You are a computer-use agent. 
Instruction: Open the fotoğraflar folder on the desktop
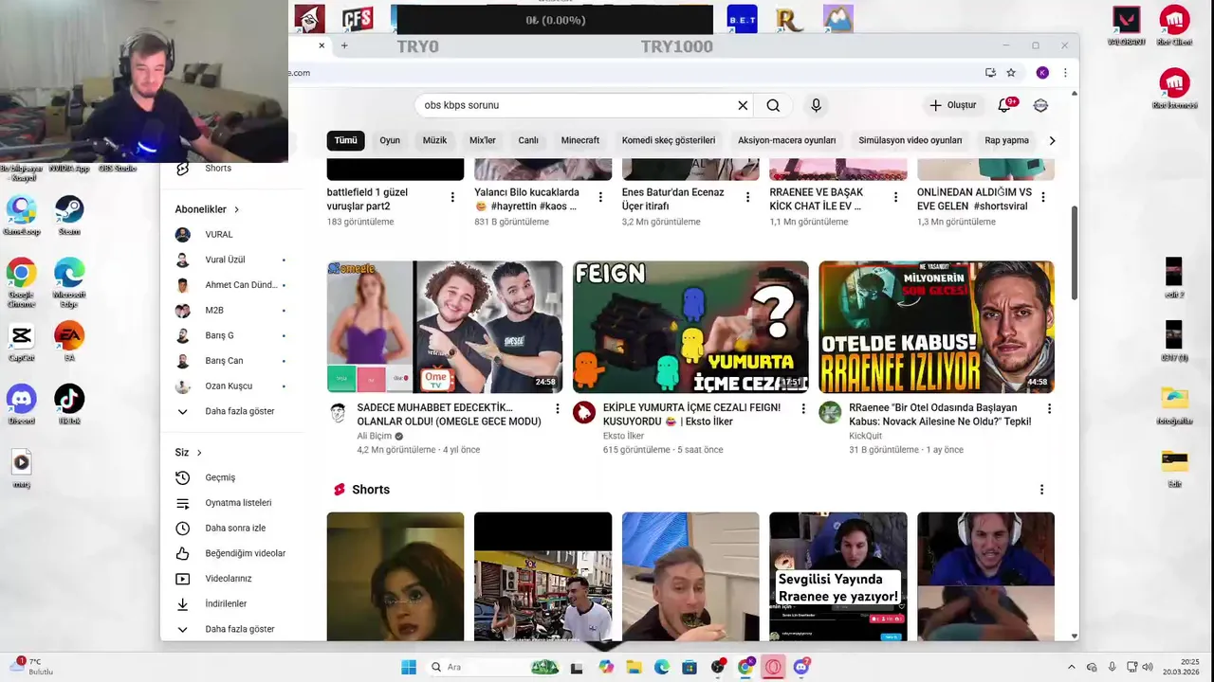click(1174, 405)
